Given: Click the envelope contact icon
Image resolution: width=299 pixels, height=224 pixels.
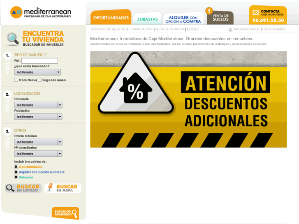Looking at the screenshot, I should pos(255,13).
